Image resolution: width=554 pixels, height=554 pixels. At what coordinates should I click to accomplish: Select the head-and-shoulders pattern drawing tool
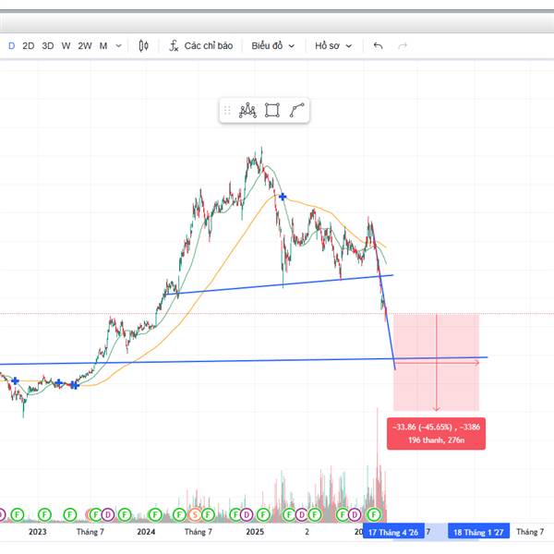[247, 111]
